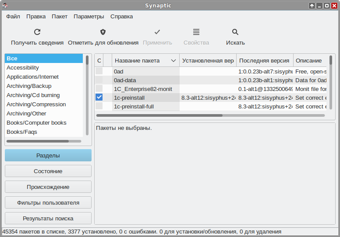Select Archiving/Backup section
Viewport: 340px width, 237px height.
coord(44,86)
